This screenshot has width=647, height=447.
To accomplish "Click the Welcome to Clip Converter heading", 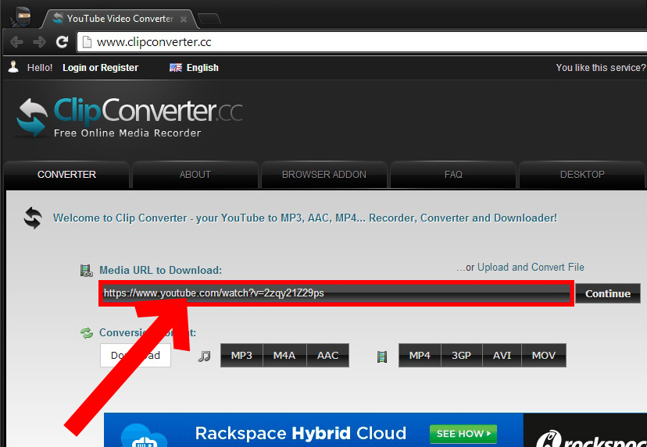I will point(305,218).
